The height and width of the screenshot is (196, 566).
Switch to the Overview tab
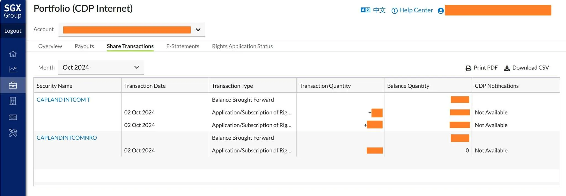pos(50,46)
